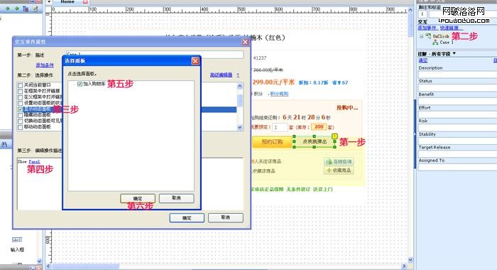Select the OnClick event icon

pyautogui.click(x=428, y=36)
